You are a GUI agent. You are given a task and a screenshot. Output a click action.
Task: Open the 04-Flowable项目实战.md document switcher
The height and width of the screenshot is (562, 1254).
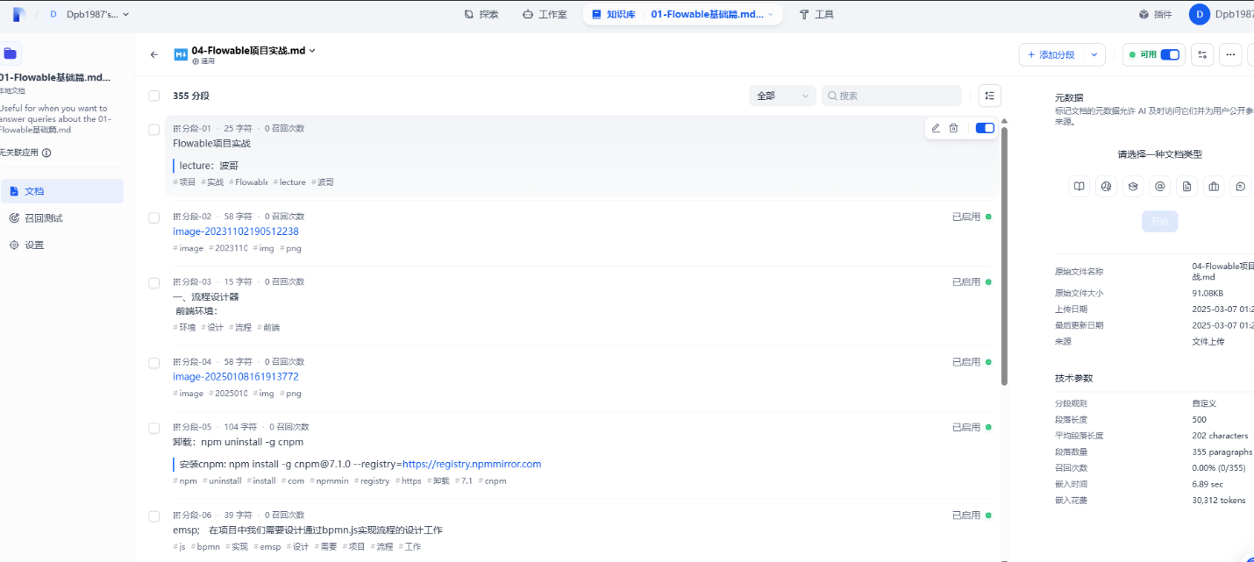253,51
